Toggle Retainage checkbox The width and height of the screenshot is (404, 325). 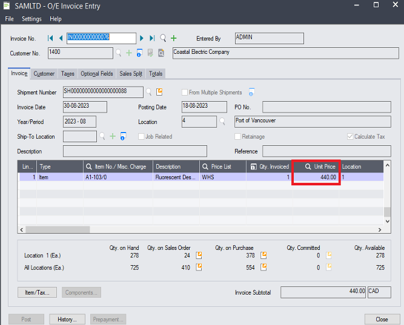pyautogui.click(x=237, y=137)
